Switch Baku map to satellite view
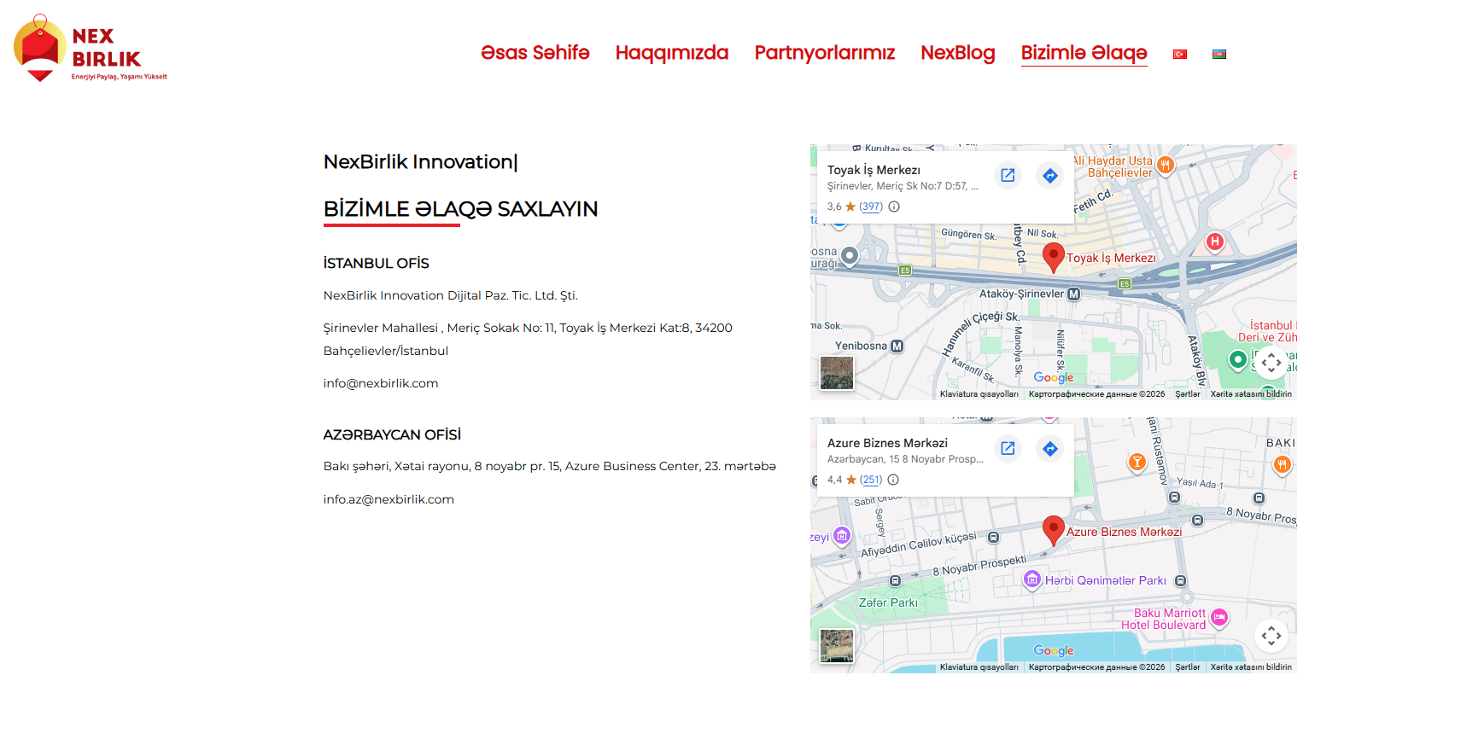1461x751 pixels. pos(837,646)
